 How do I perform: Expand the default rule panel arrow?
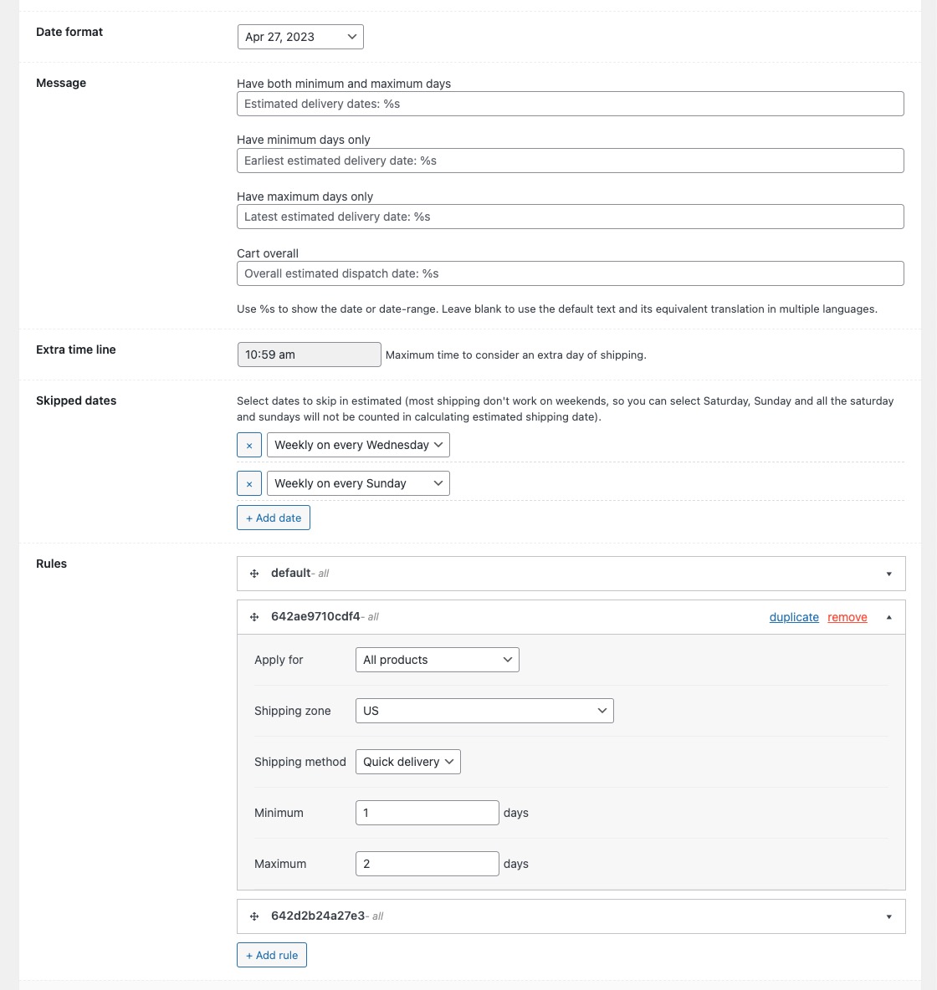point(888,574)
